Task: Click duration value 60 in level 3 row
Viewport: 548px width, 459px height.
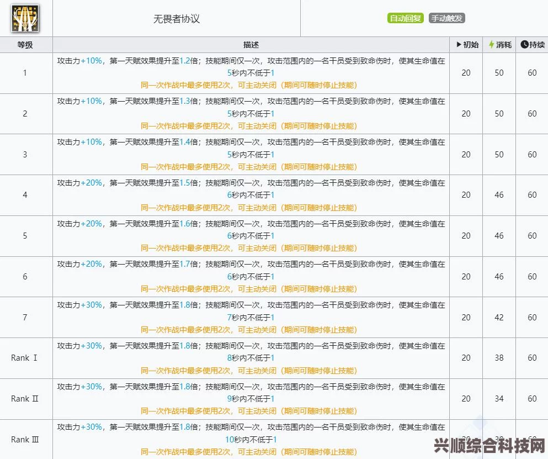Action: [x=533, y=154]
